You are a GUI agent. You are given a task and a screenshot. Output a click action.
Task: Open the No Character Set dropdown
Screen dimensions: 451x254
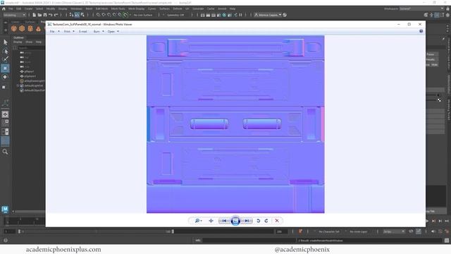[x=329, y=231]
